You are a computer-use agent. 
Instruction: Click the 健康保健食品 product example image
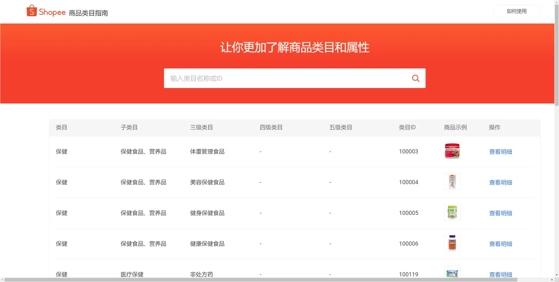(x=452, y=243)
